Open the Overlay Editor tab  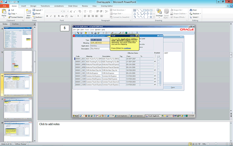[107, 6]
